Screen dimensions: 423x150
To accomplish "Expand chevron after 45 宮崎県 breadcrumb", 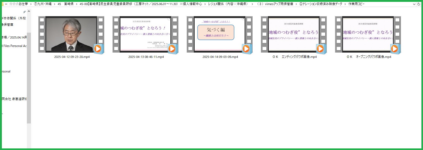I will [x=77, y=4].
